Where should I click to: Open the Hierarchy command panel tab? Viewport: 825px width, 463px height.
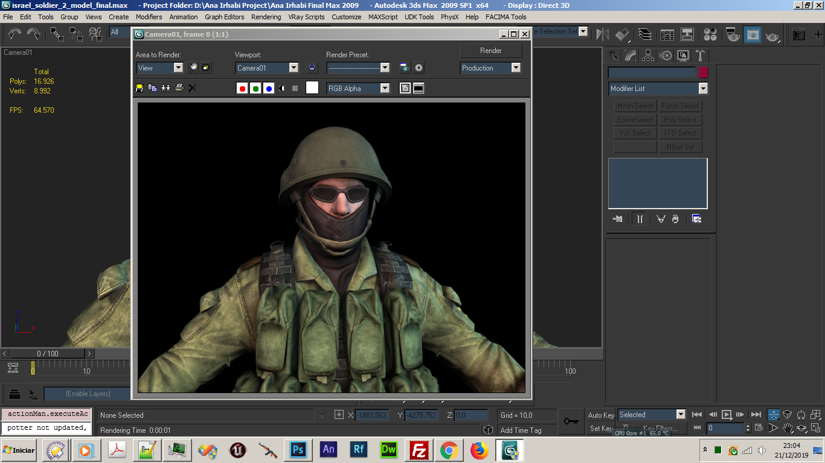(648, 55)
